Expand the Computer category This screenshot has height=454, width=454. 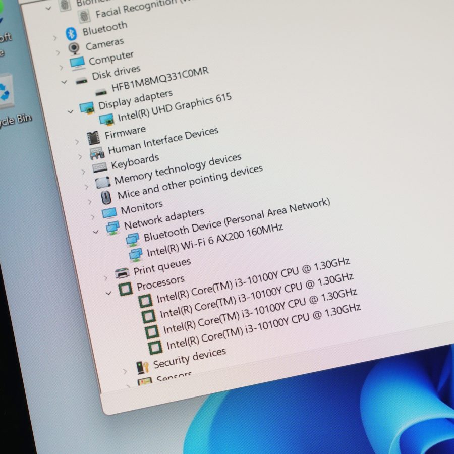(x=61, y=68)
